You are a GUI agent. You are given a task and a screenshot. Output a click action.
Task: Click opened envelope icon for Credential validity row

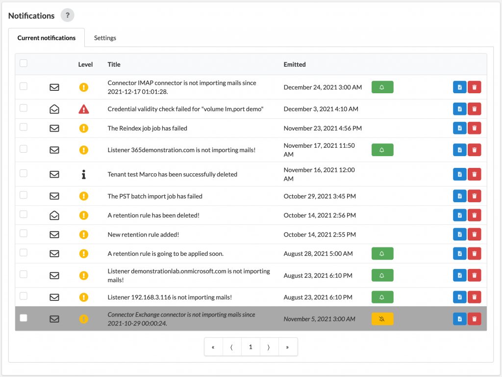click(54, 109)
